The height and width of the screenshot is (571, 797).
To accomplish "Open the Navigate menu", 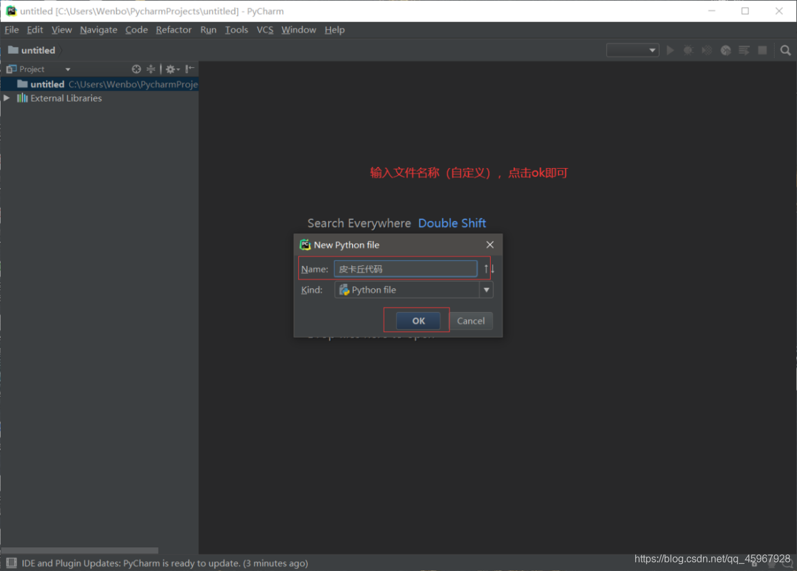I will [x=99, y=29].
